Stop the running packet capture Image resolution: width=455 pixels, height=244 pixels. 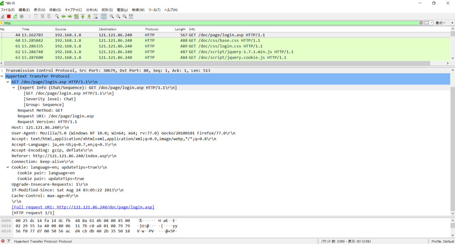pyautogui.click(x=9, y=16)
